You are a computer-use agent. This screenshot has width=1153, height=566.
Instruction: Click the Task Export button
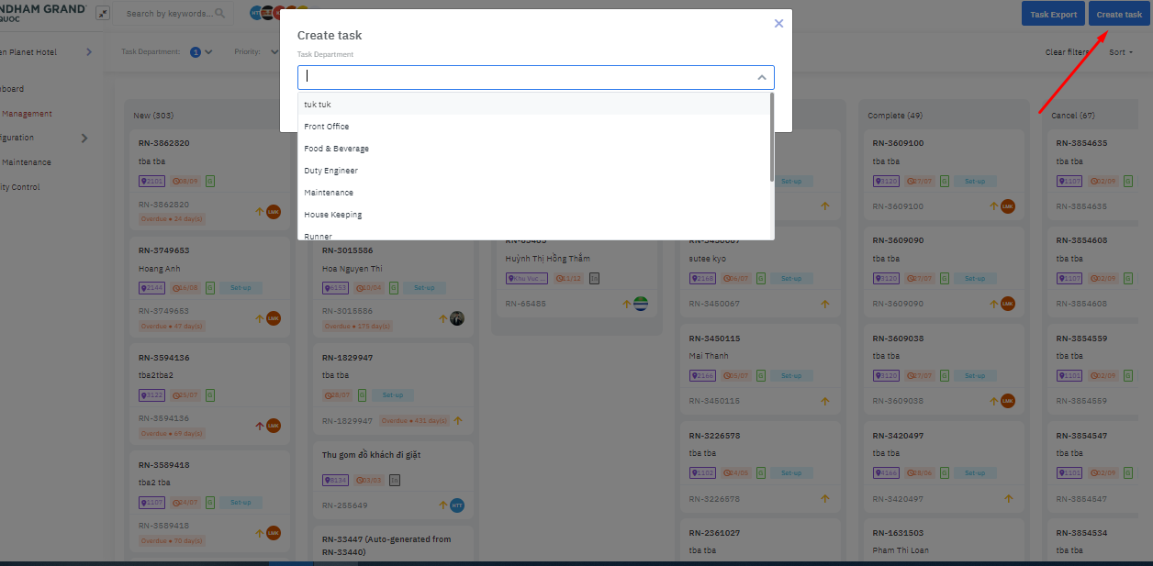(1053, 14)
